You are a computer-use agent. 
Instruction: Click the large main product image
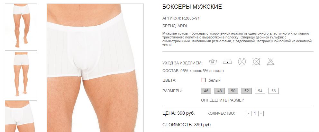click(95, 68)
